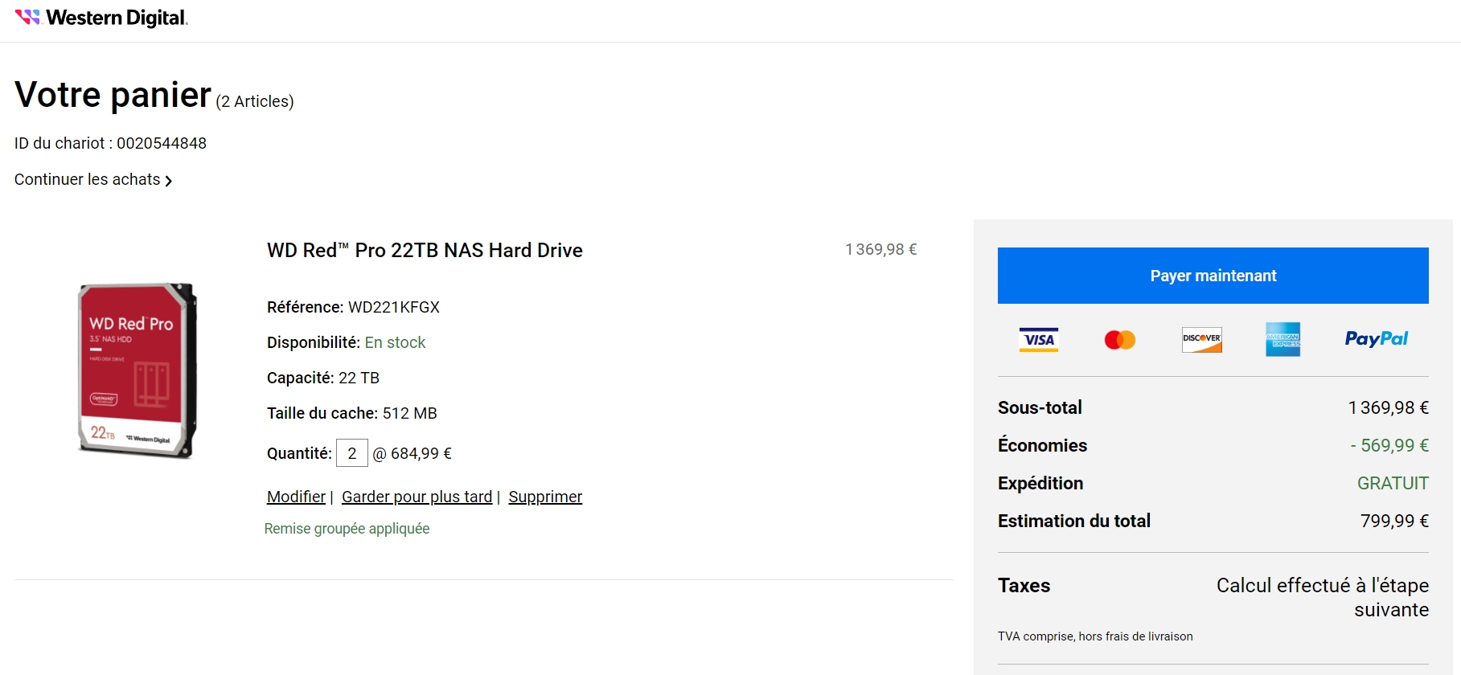Click the Sous-total amount 1 369,98 €
This screenshot has width=1461, height=675.
[1389, 407]
